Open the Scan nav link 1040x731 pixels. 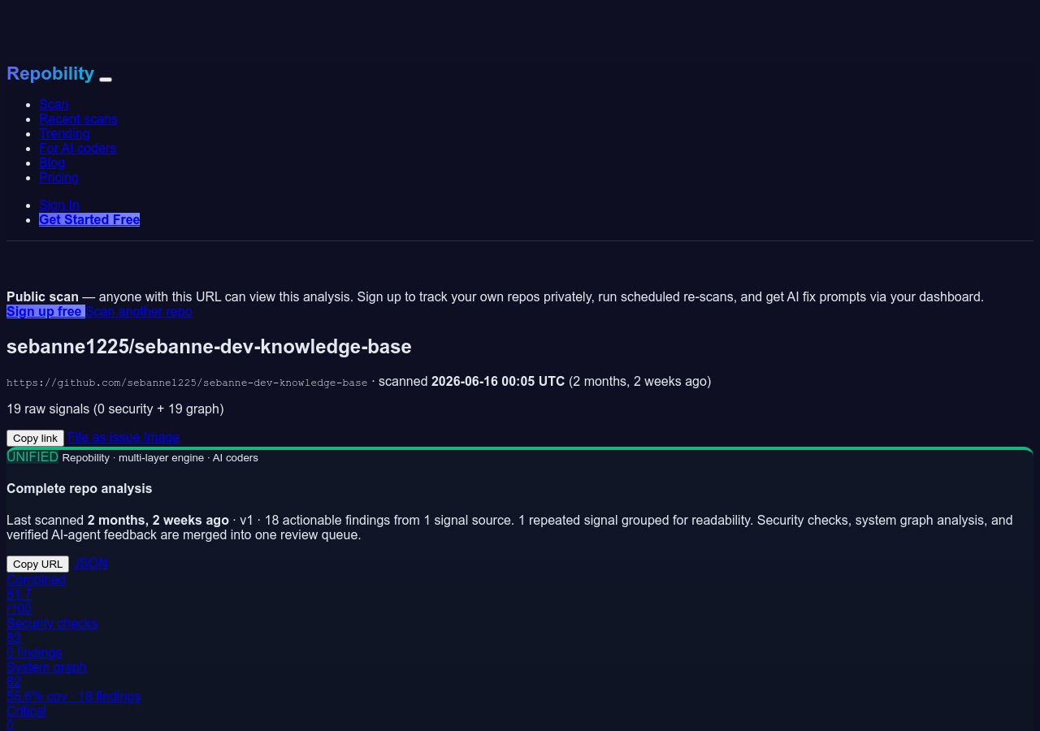click(x=54, y=104)
